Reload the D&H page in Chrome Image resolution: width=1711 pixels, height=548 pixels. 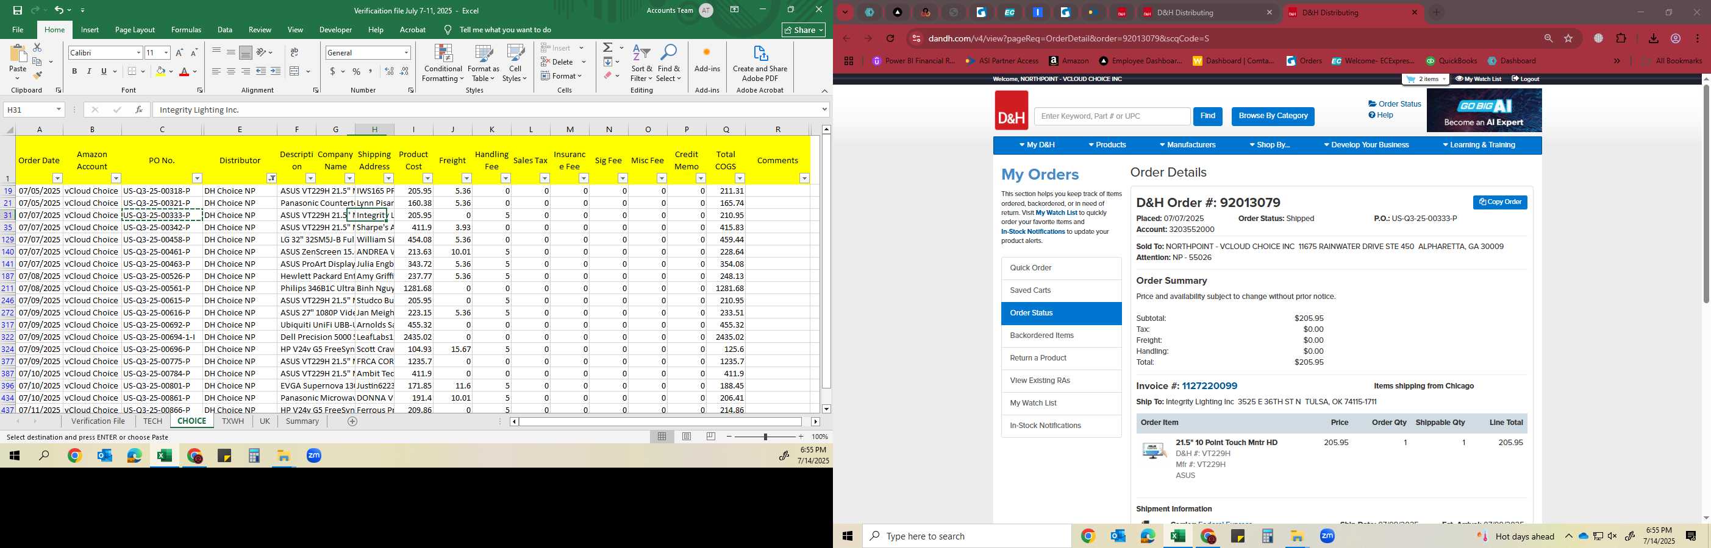(x=891, y=38)
